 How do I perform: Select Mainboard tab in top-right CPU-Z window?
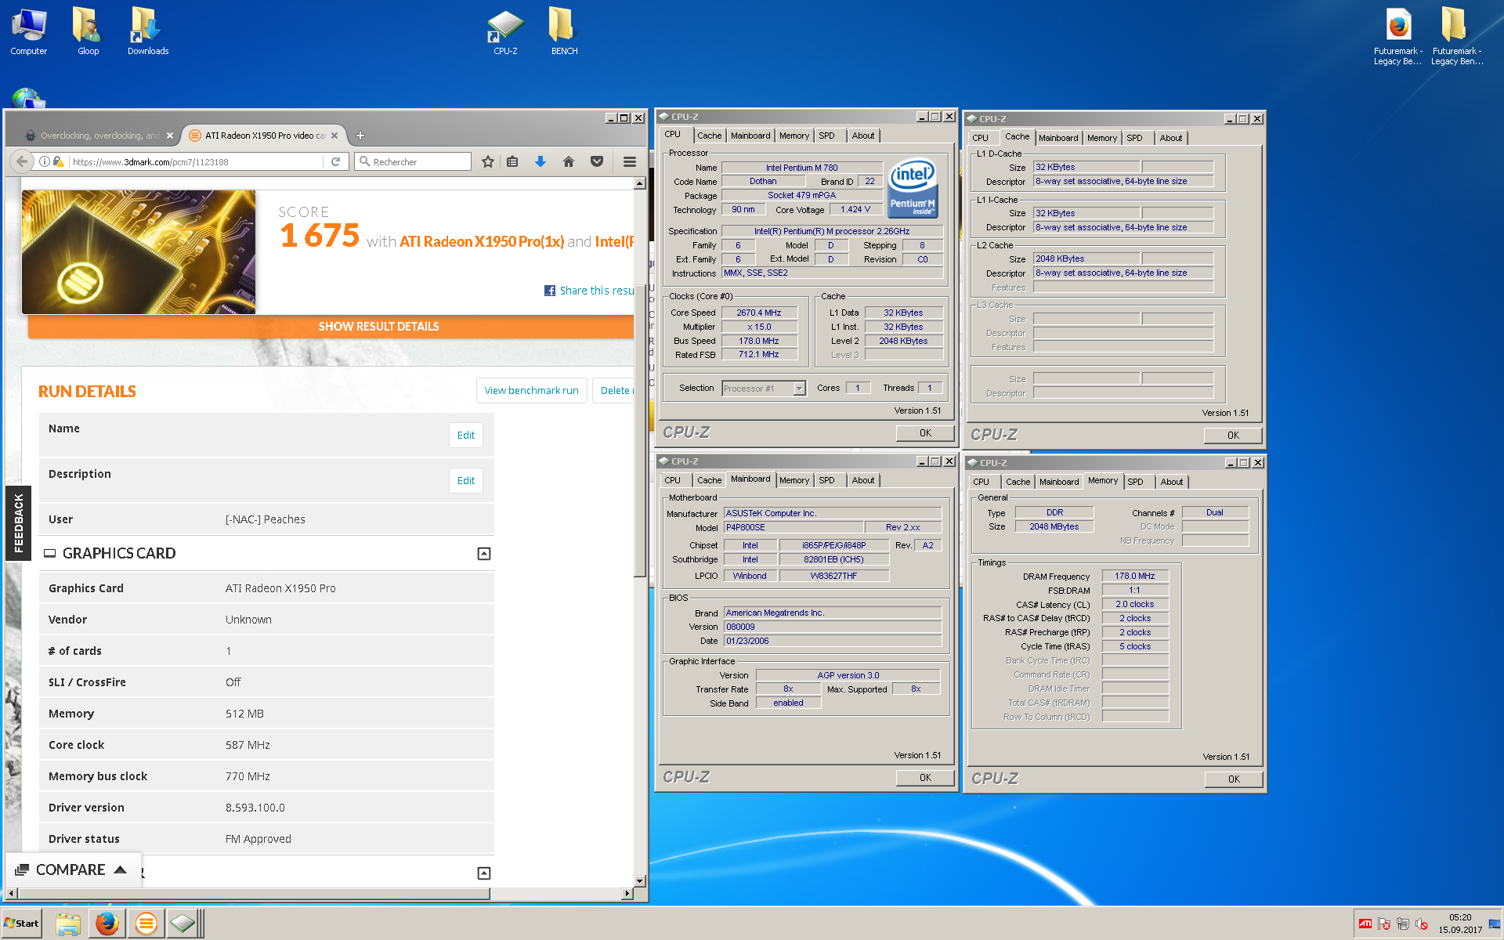pos(1058,138)
